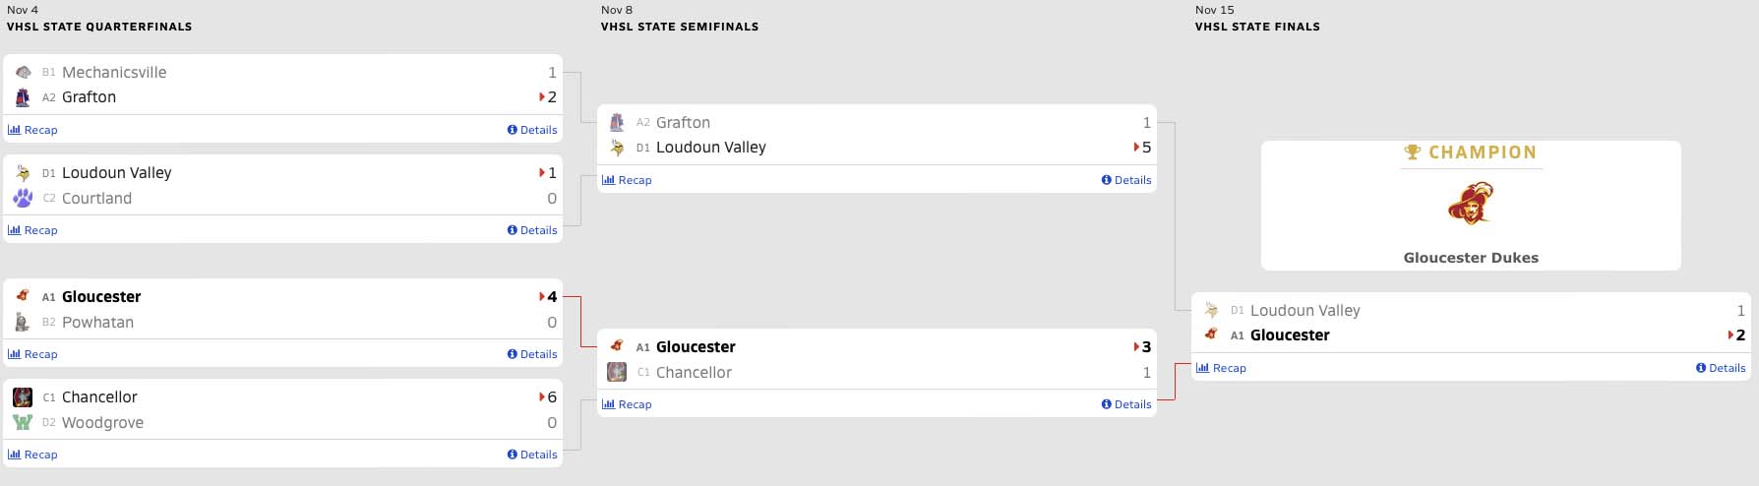Open Recap for Grafton vs Loudoun Valley semifinal

[x=628, y=180]
